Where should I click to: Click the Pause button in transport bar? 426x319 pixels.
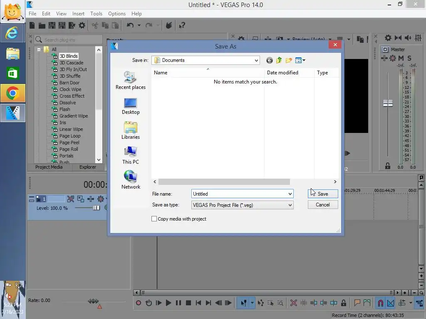click(x=178, y=303)
